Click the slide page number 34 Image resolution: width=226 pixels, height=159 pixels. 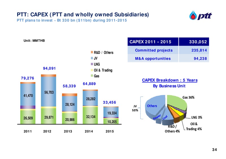[214, 149]
